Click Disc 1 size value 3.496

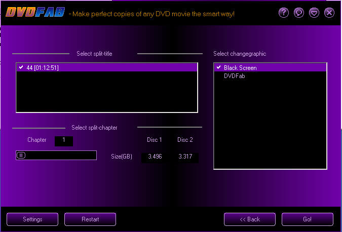pos(155,158)
